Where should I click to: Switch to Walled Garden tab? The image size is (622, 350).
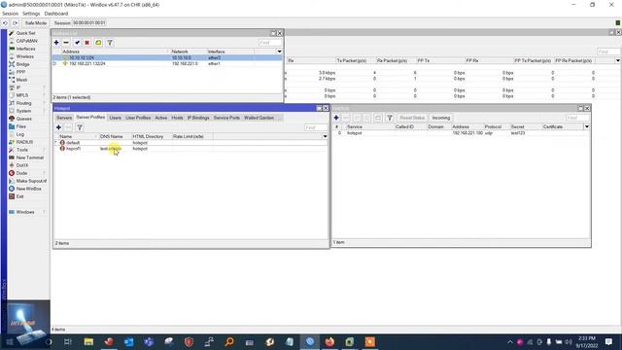point(259,118)
